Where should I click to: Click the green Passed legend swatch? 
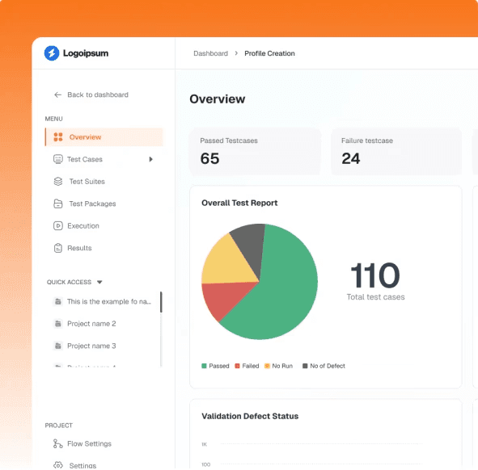[x=204, y=366]
